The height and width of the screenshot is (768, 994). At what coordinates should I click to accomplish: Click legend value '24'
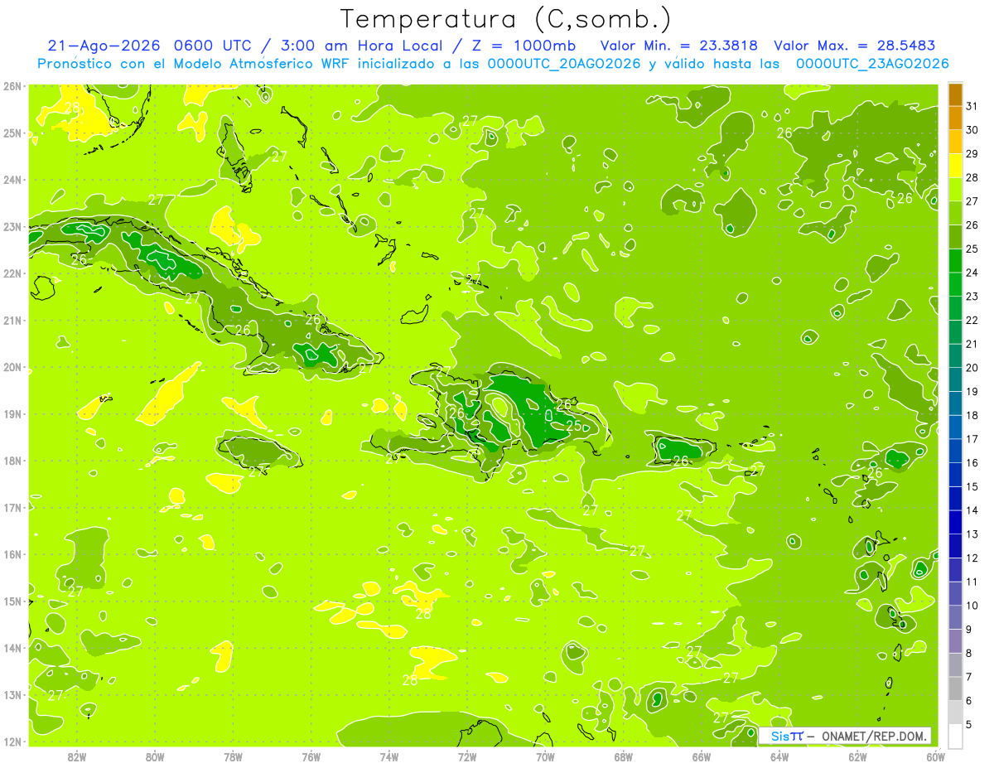point(972,273)
